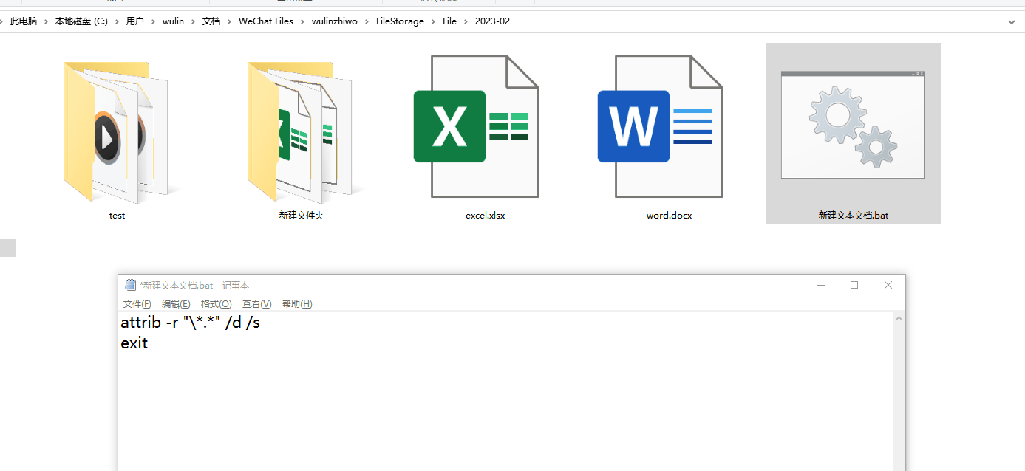Click the file name label word.docx

[669, 216]
